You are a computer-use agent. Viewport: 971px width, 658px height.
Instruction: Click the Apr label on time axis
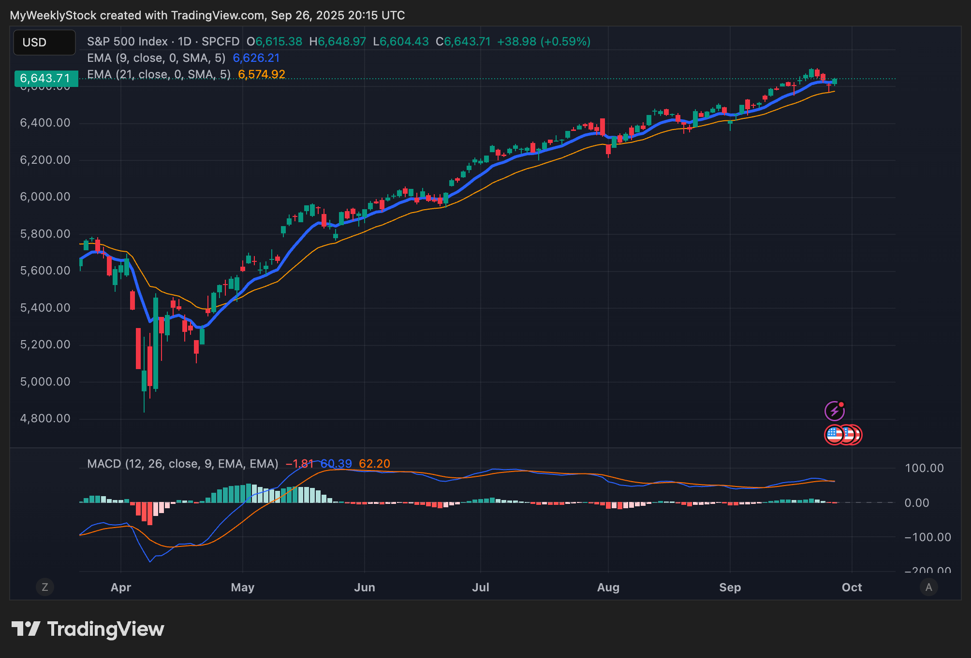coord(121,587)
